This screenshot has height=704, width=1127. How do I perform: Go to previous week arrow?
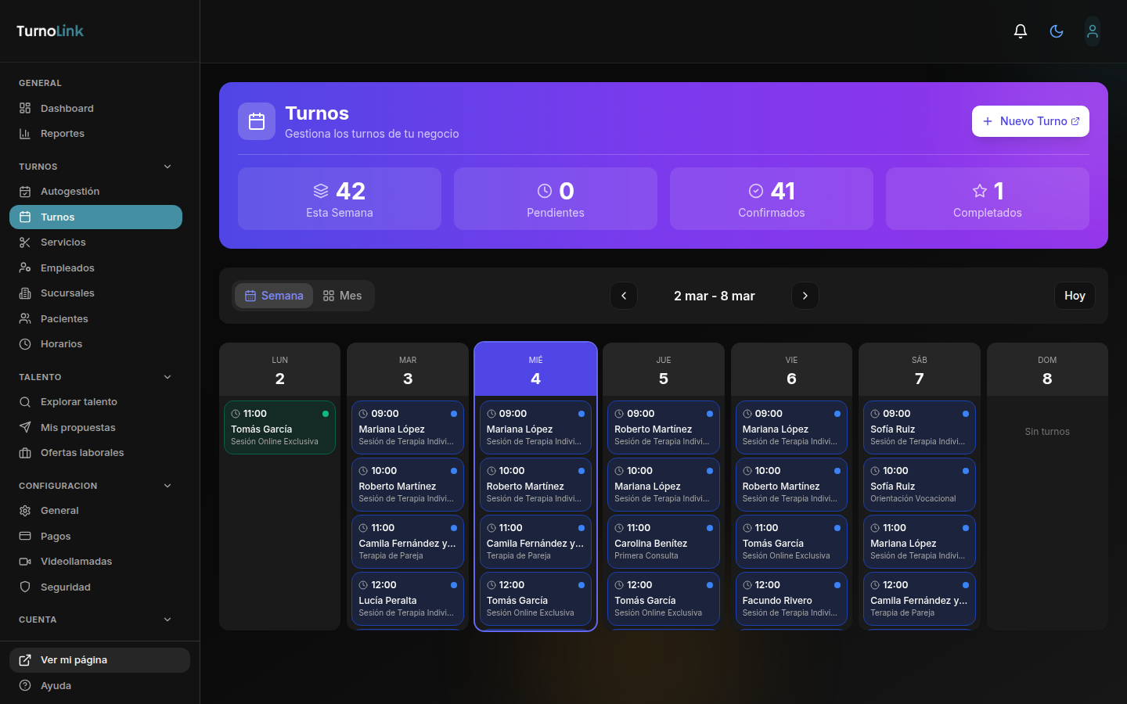(x=624, y=296)
